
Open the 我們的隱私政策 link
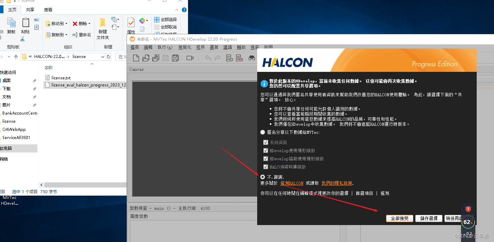pyautogui.click(x=337, y=183)
